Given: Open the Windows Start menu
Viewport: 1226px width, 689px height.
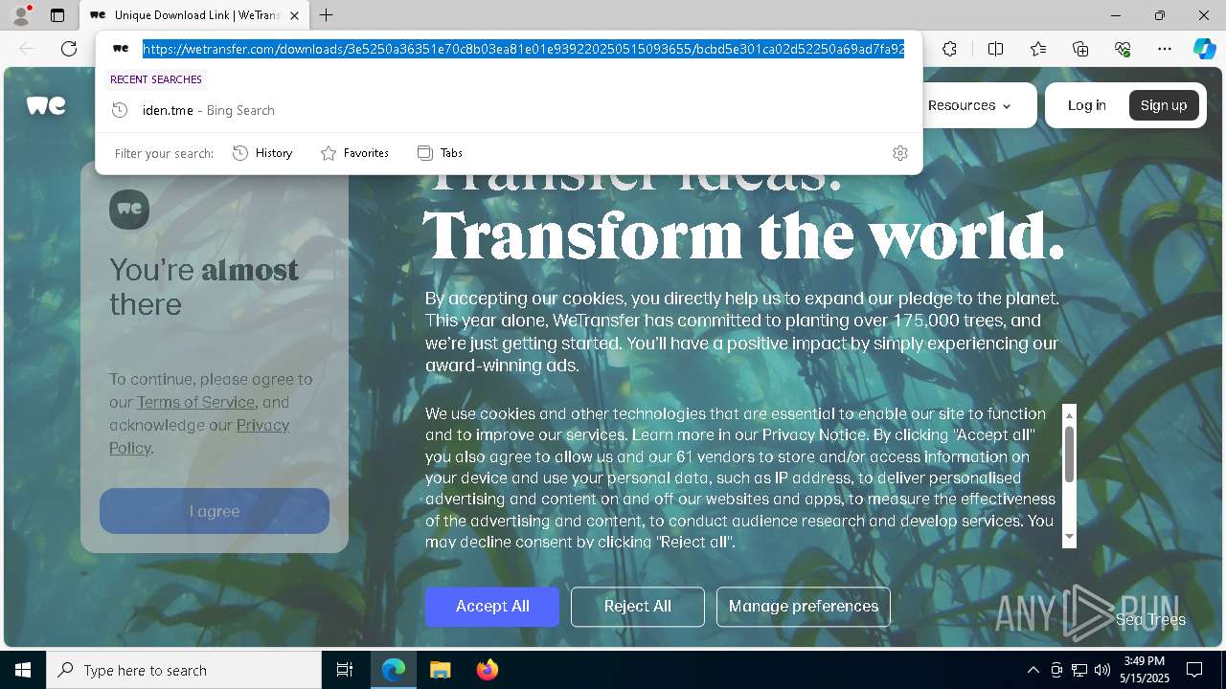Looking at the screenshot, I should pyautogui.click(x=23, y=670).
